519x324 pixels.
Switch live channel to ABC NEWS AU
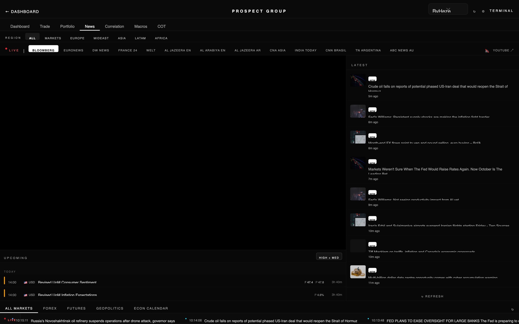tap(402, 50)
